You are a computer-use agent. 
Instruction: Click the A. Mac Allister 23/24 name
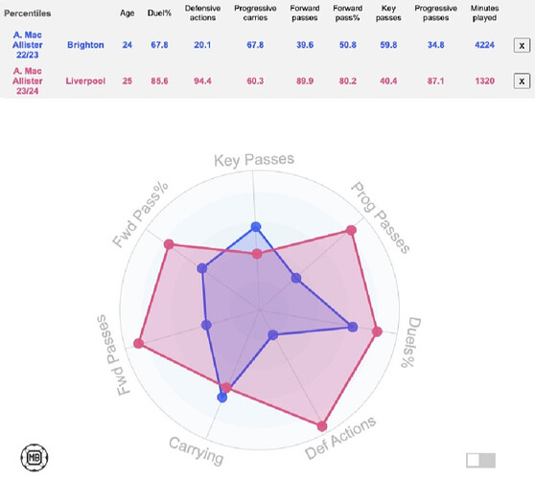[x=28, y=80]
